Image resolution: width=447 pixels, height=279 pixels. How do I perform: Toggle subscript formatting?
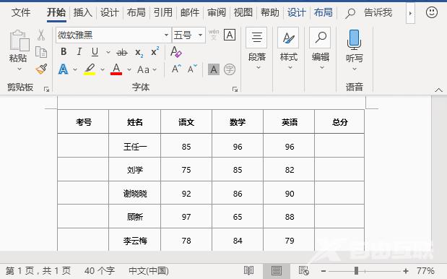(x=139, y=53)
